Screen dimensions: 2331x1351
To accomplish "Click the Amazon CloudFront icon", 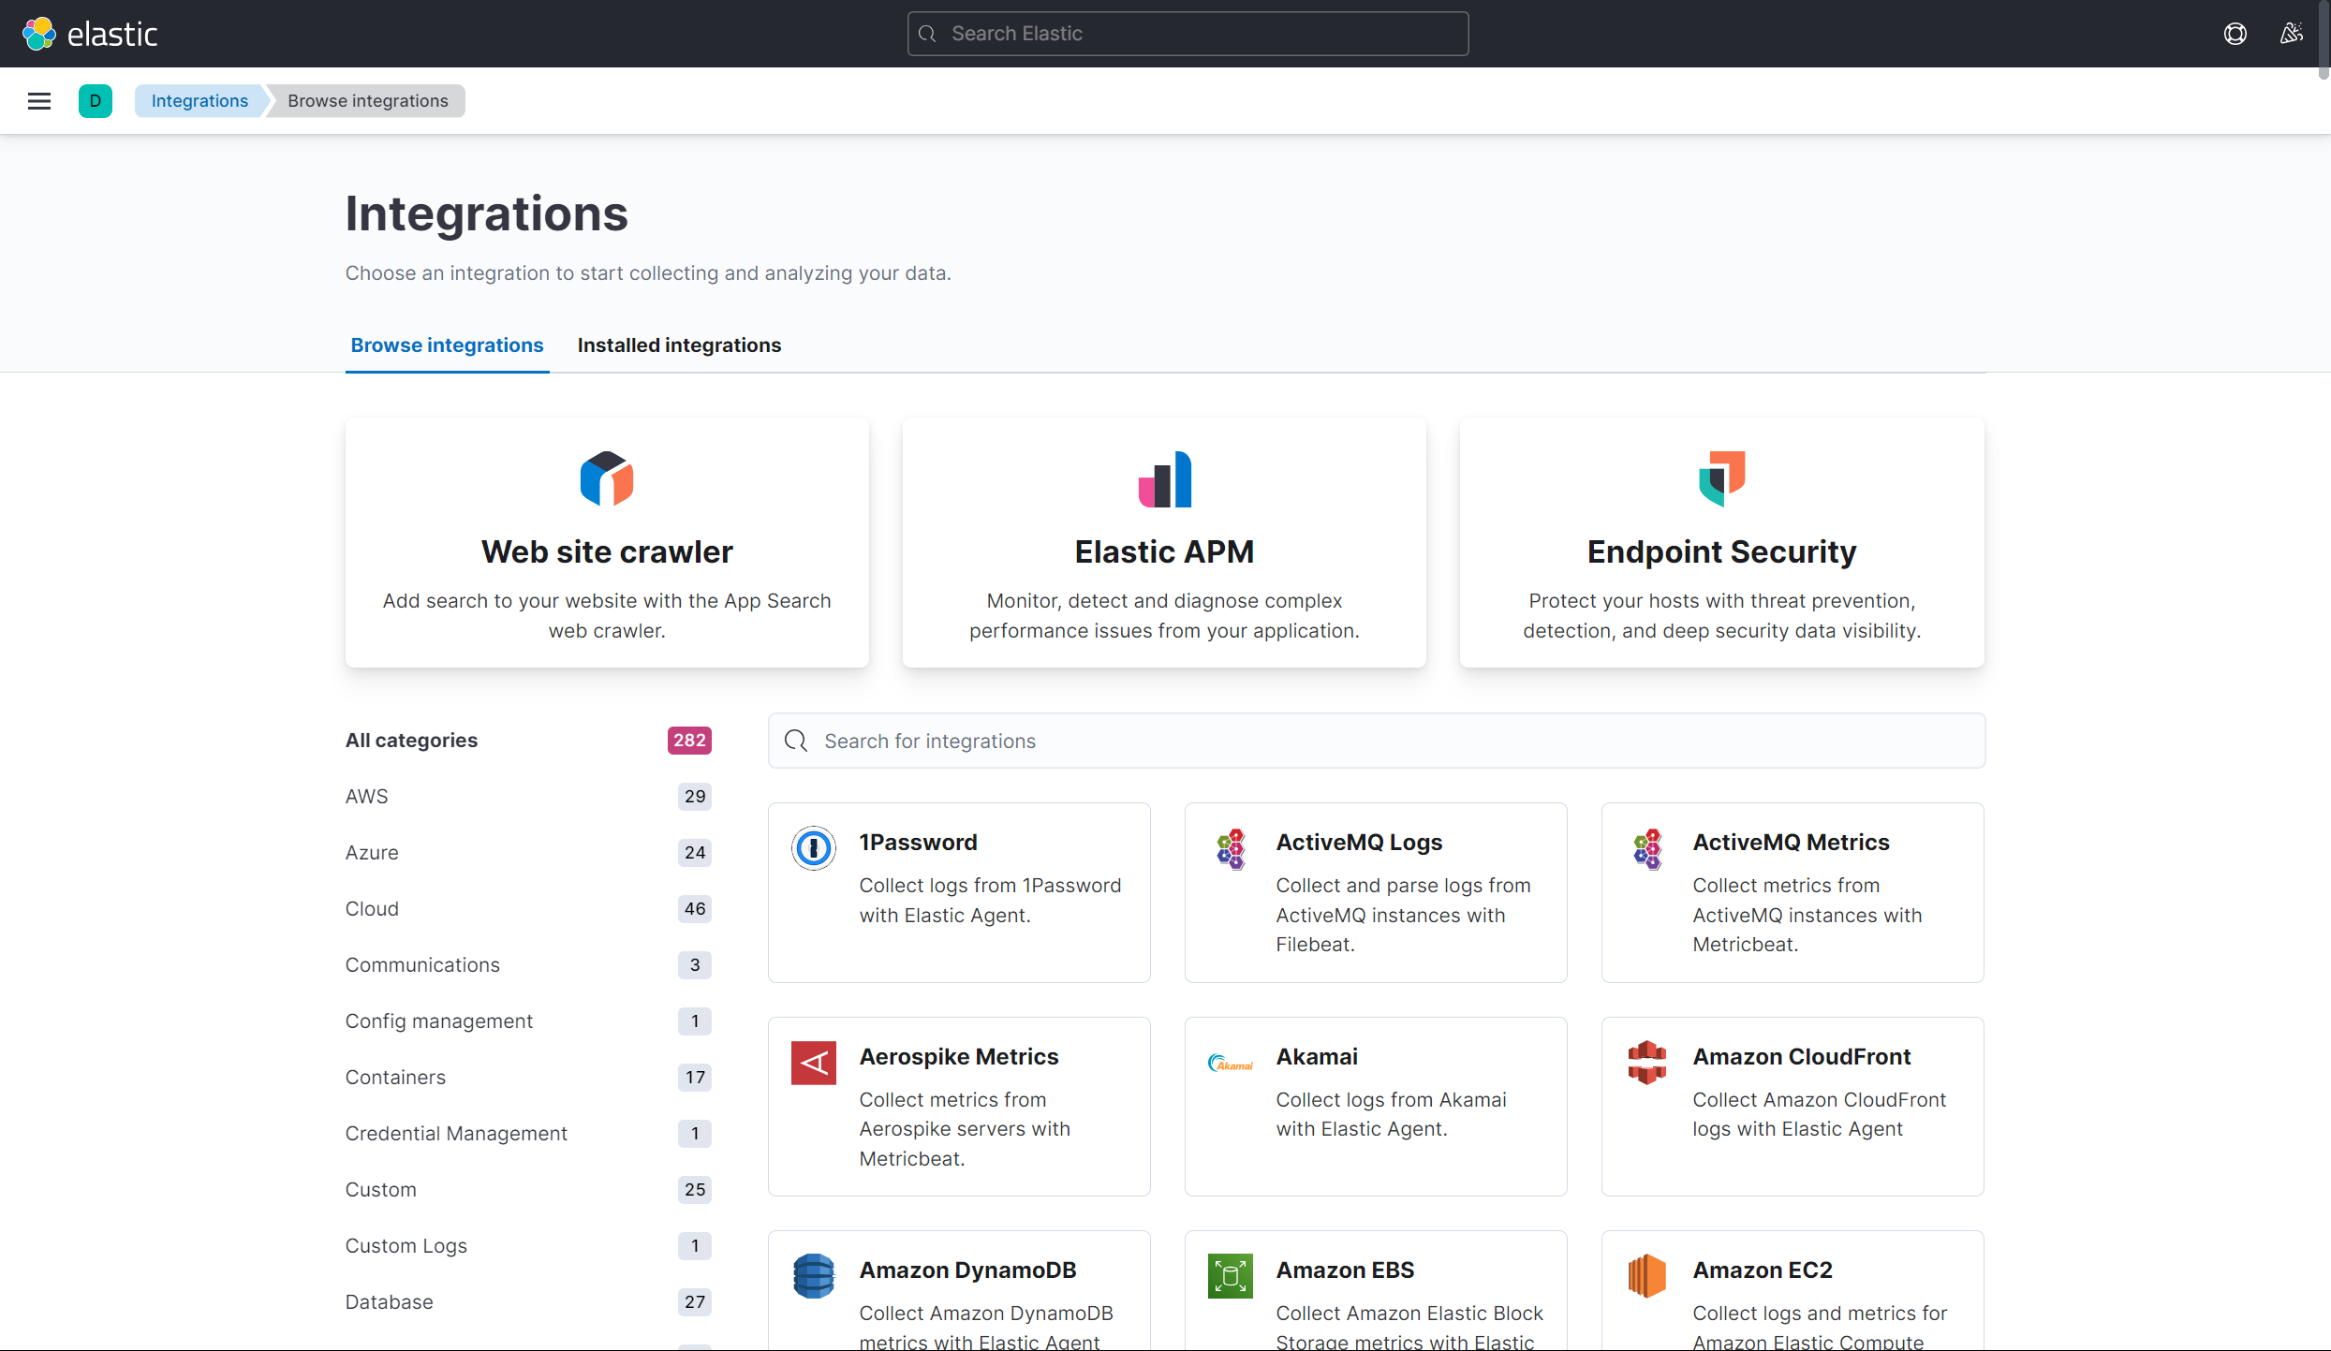I will pos(1647,1063).
